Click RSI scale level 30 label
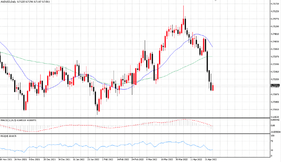Screen dimensions: 281x162 pyautogui.click(x=272, y=150)
